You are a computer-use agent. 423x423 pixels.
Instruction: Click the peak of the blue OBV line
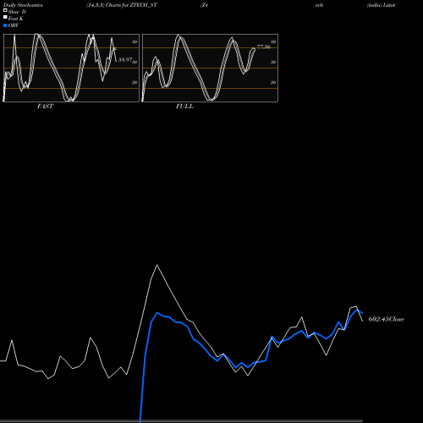157,312
